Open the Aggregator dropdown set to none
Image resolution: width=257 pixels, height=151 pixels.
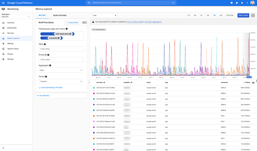click(x=61, y=70)
